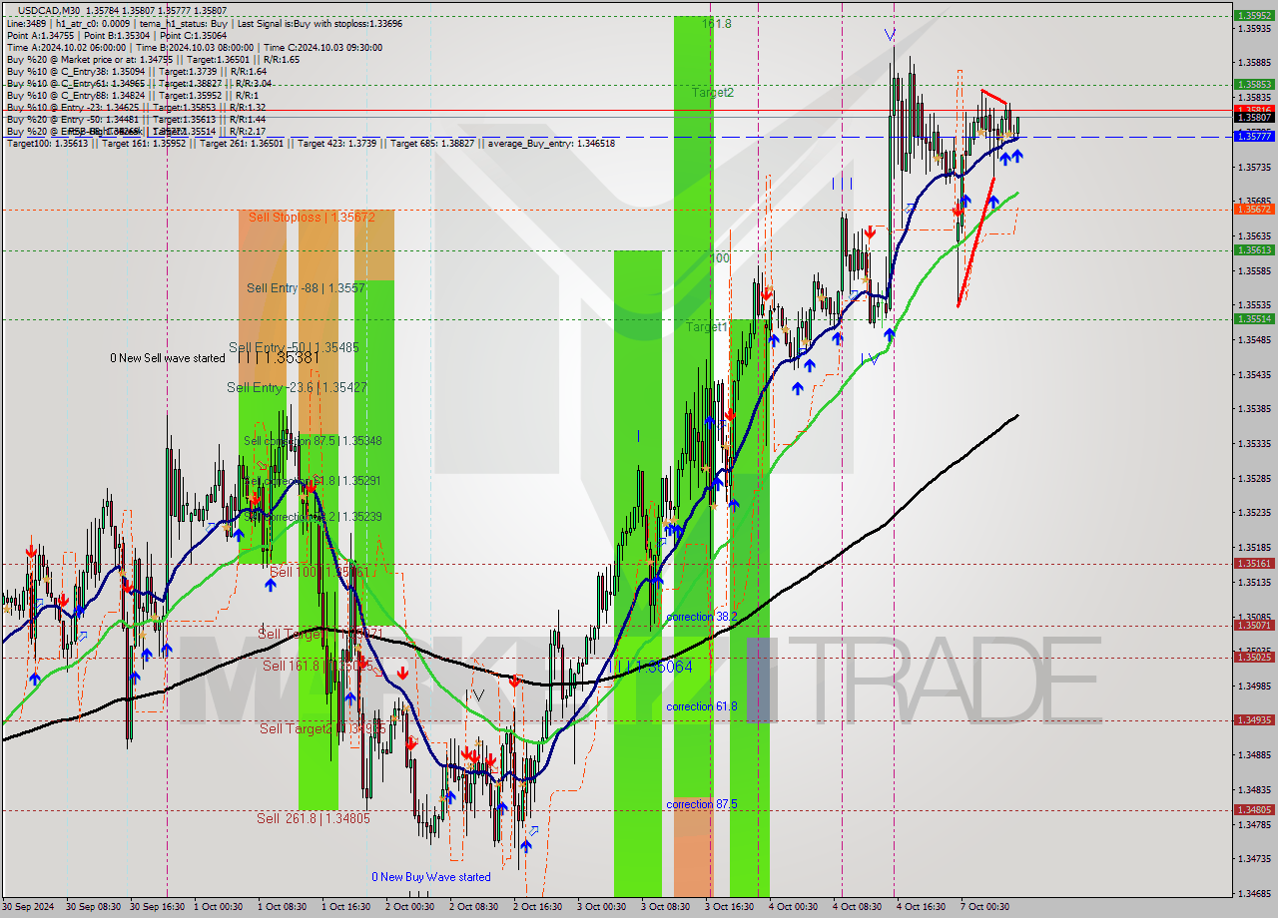Click the red 1.34935 price tag
The width and height of the screenshot is (1278, 918).
[x=1254, y=720]
